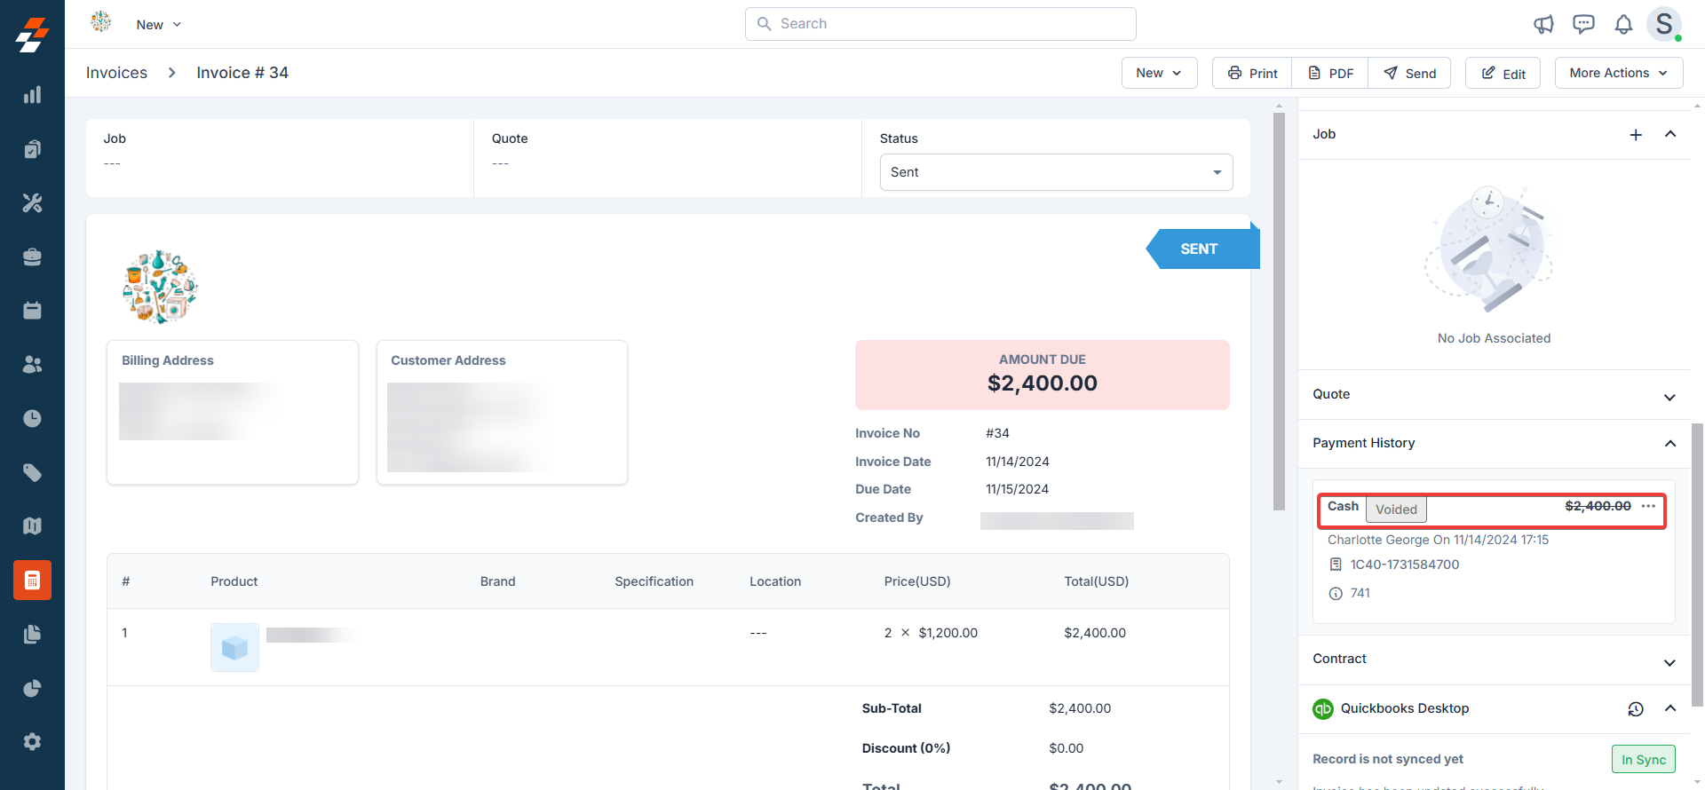Open the dashboard bar chart icon
Screen dimensions: 1705x790
point(32,95)
